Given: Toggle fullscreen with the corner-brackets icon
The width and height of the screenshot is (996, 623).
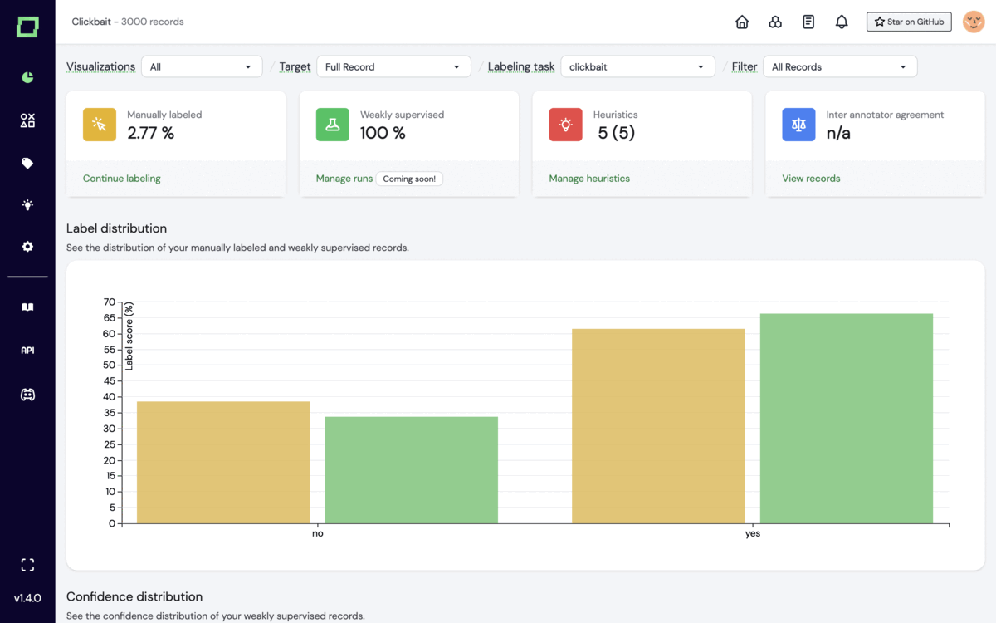Looking at the screenshot, I should tap(27, 565).
